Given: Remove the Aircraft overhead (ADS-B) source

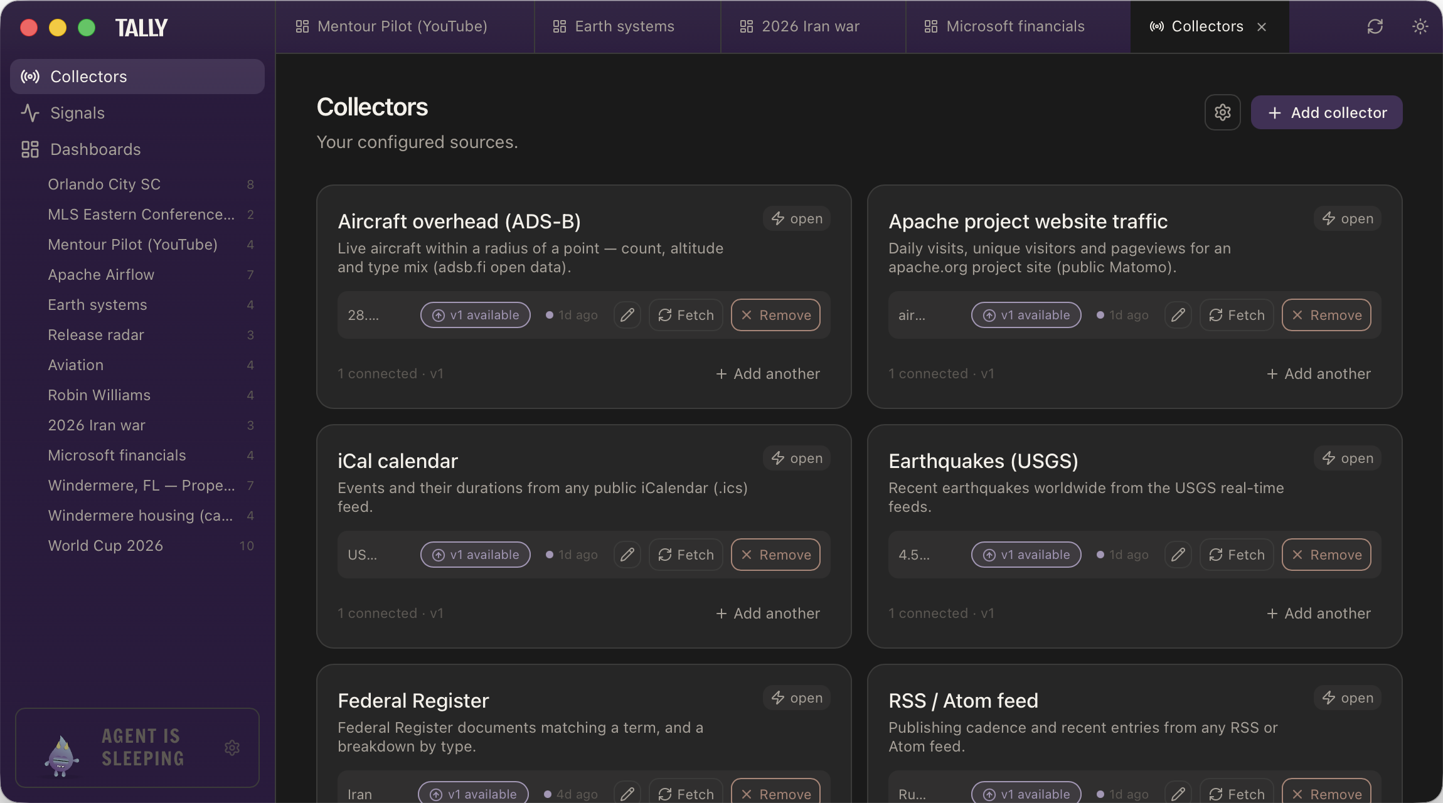Looking at the screenshot, I should (775, 315).
